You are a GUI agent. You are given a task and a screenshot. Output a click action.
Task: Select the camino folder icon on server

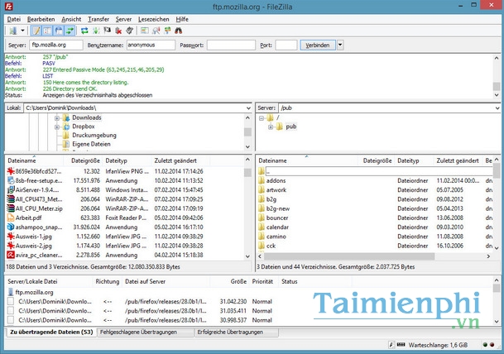click(x=262, y=237)
